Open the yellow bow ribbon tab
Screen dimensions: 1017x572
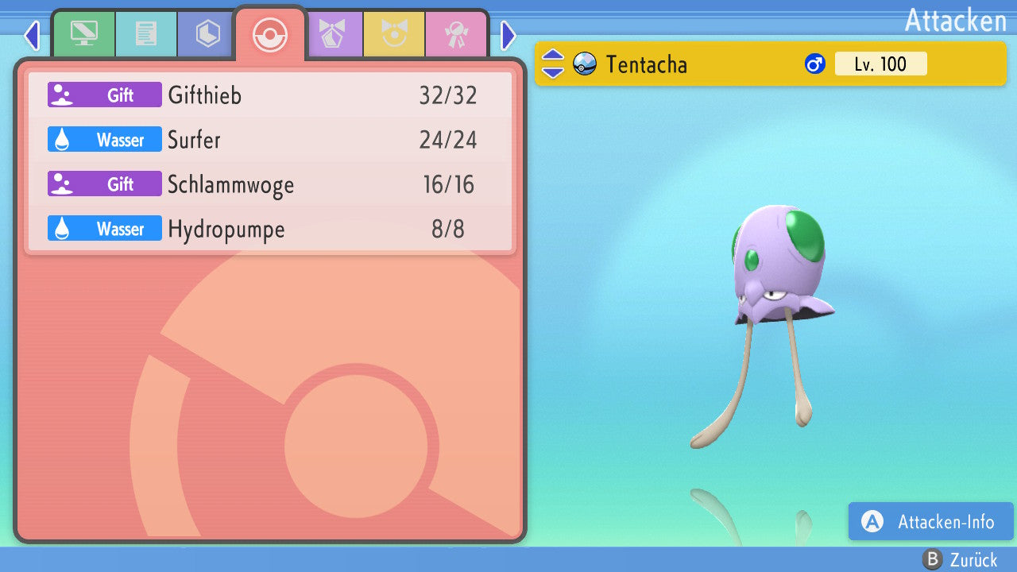(393, 34)
